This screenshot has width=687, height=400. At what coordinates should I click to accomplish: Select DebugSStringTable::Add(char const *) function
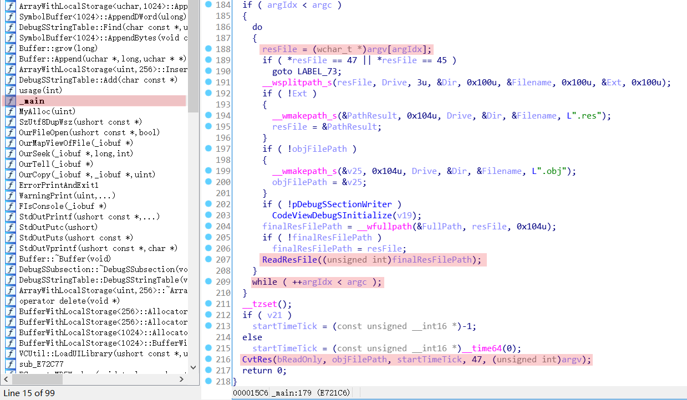(x=98, y=80)
